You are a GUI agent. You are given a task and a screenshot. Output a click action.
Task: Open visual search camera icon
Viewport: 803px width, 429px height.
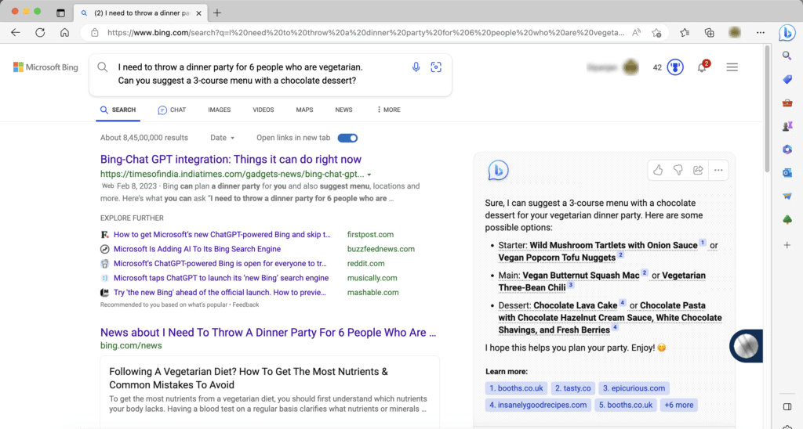click(436, 67)
